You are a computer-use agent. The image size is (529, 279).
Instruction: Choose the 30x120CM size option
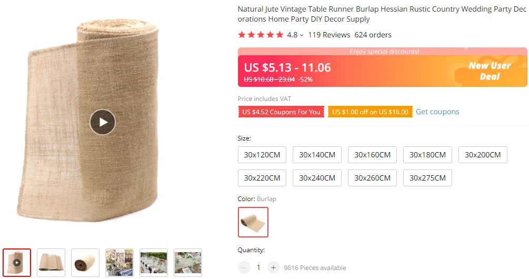262,155
